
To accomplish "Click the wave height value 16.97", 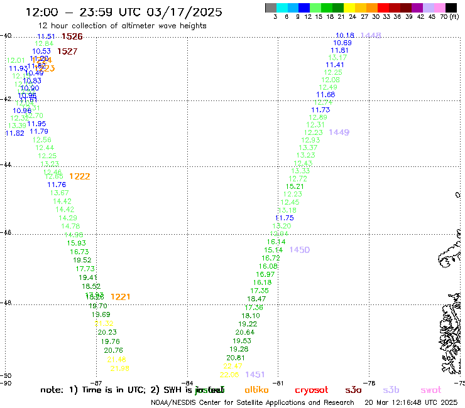I will click(265, 274).
